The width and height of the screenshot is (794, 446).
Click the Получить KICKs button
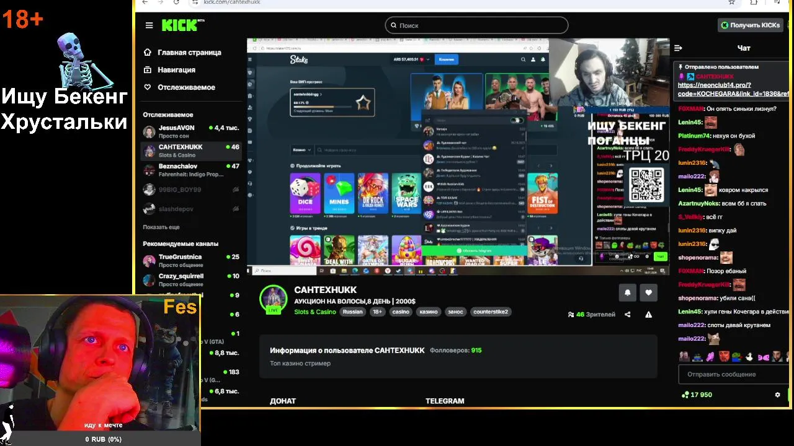750,25
